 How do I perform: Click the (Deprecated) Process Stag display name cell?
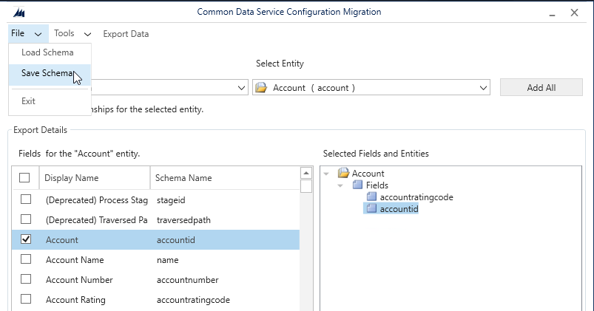point(97,200)
